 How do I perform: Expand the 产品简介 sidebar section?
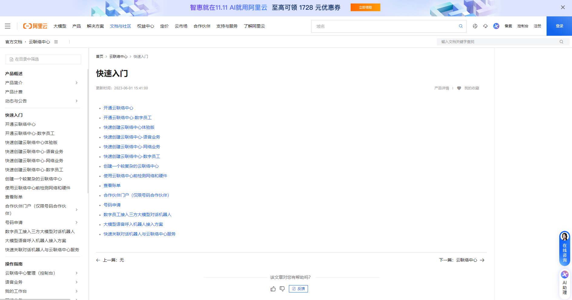(x=77, y=82)
